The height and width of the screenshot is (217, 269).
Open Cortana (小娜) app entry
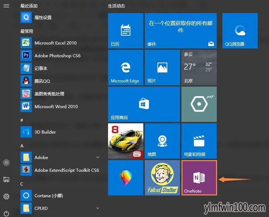click(60, 195)
